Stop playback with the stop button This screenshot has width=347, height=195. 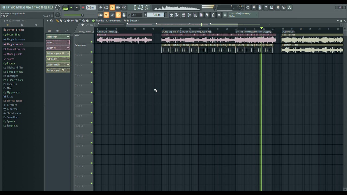(77, 8)
